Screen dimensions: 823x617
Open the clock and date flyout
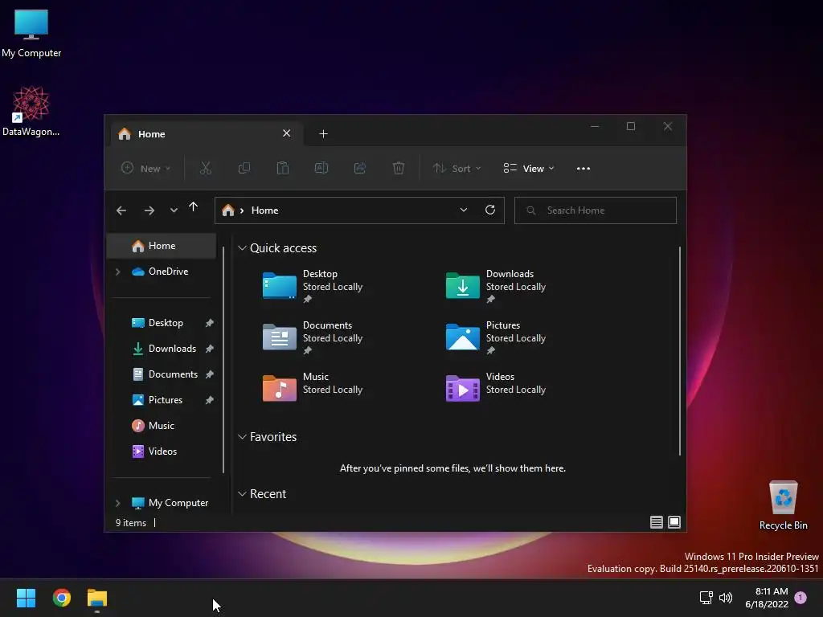pos(767,598)
